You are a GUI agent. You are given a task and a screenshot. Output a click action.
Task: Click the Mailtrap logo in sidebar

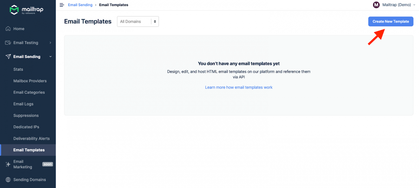click(26, 10)
